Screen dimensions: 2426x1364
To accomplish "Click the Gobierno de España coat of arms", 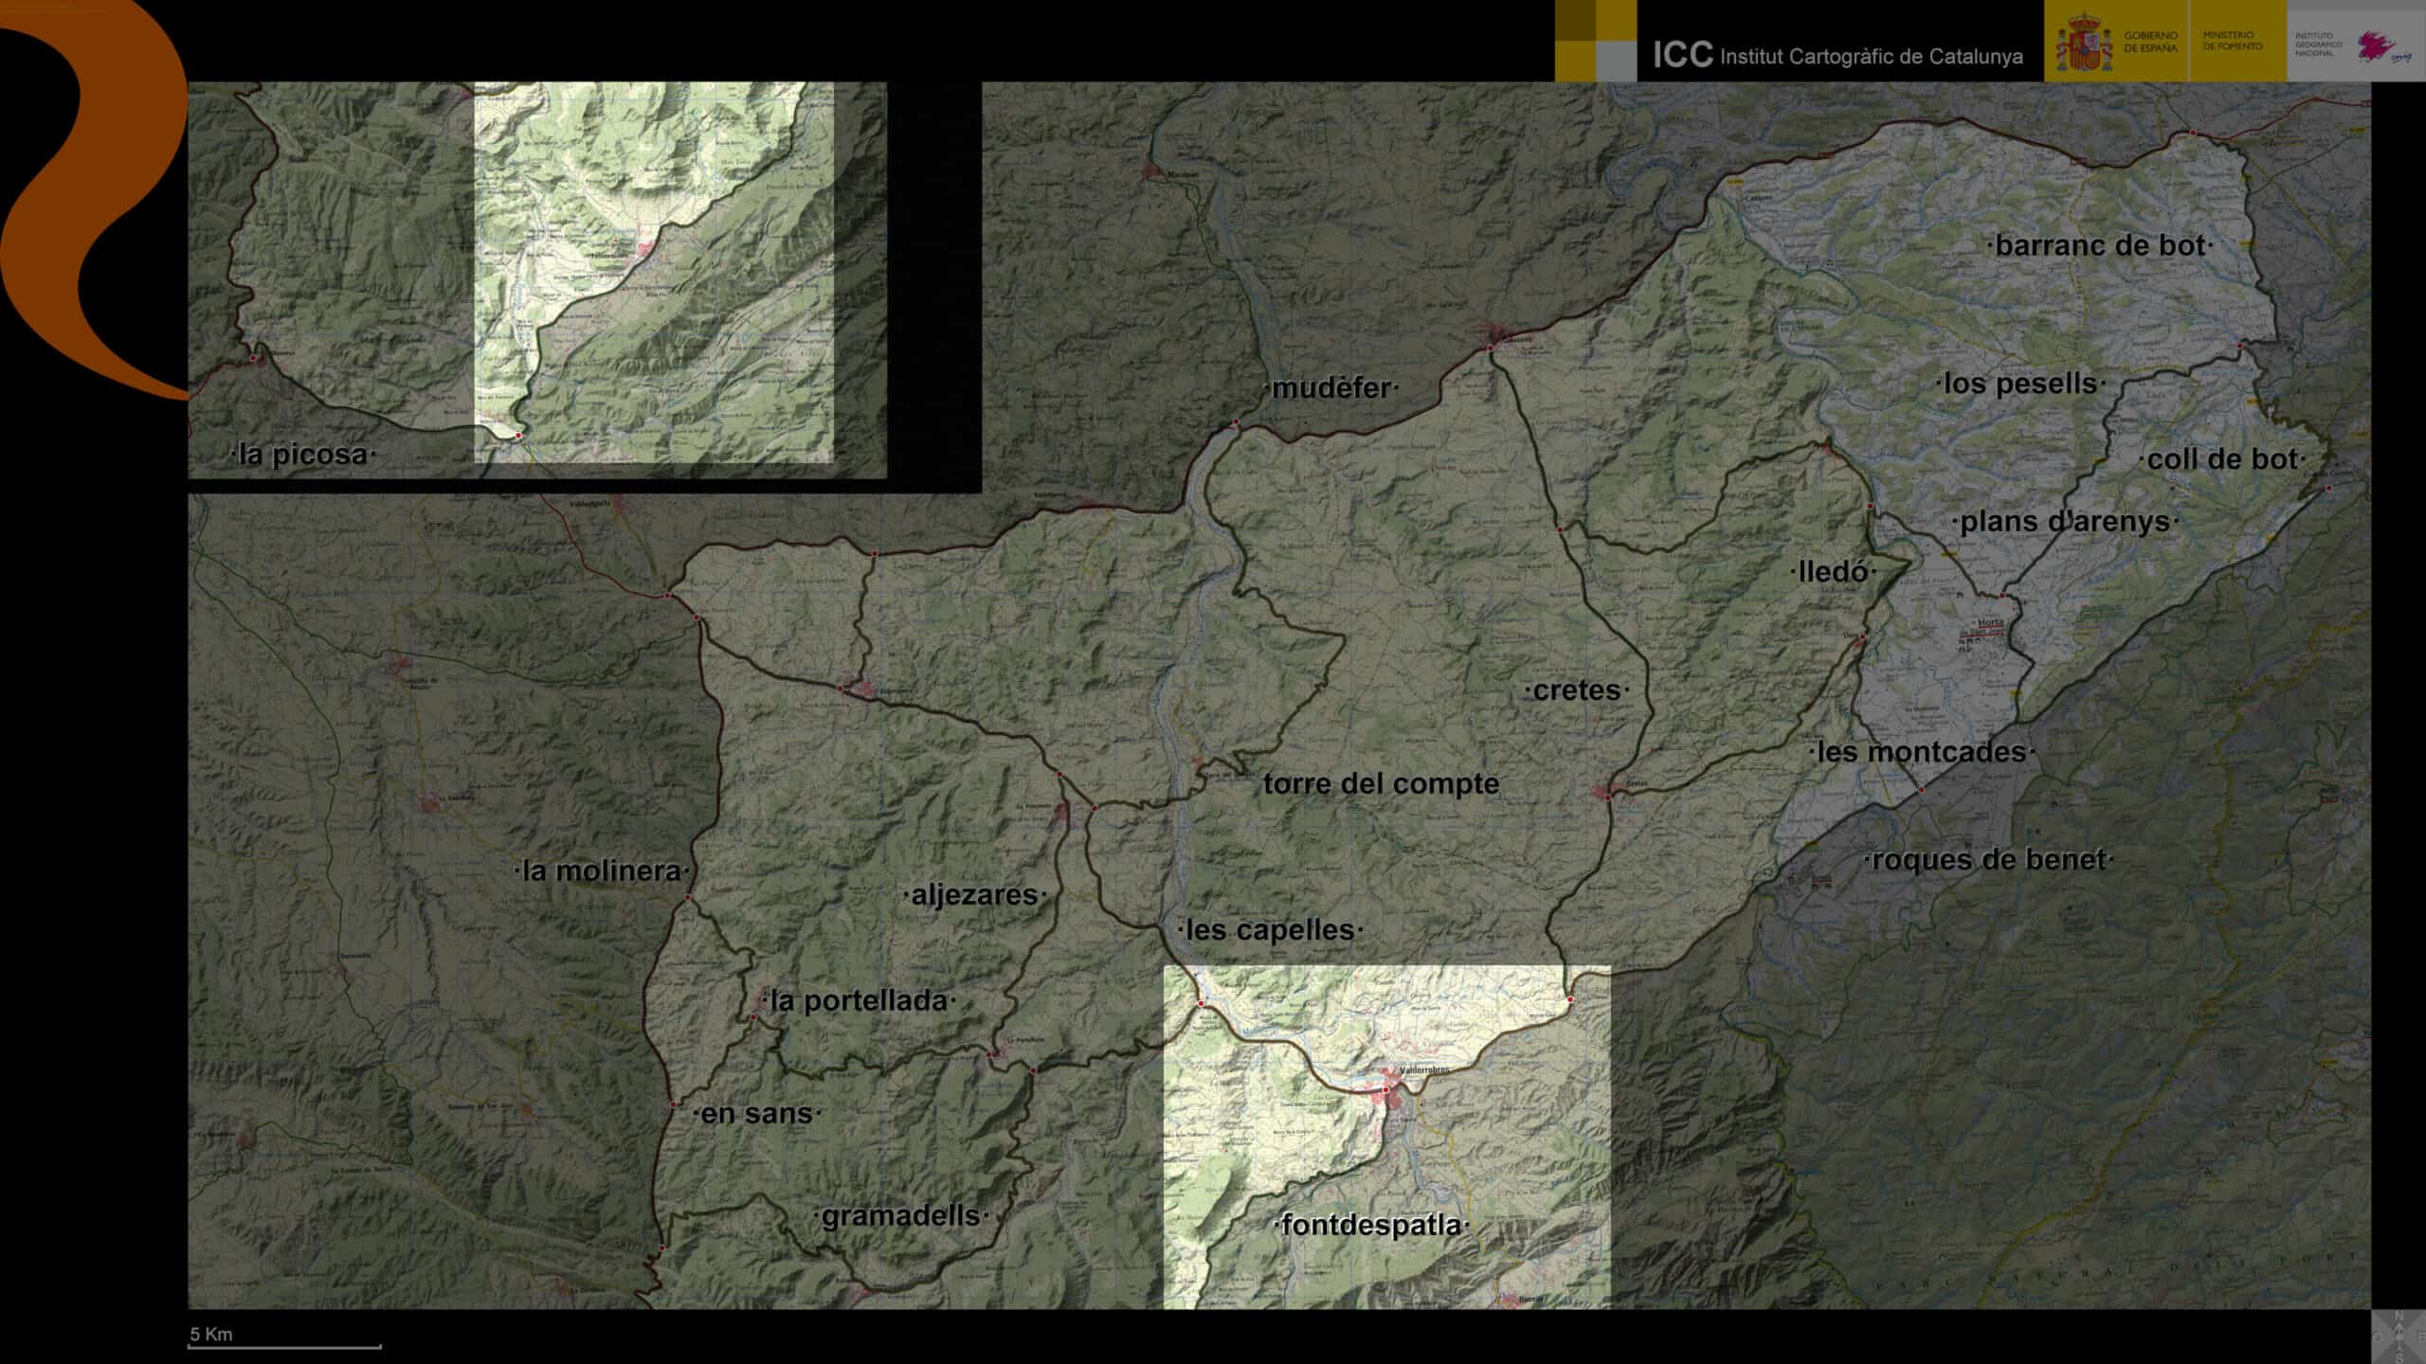I will [2084, 44].
